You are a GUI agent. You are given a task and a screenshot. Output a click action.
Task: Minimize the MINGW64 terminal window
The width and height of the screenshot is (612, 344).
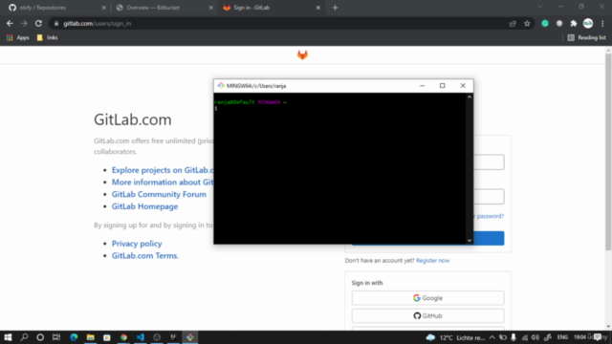(x=422, y=85)
